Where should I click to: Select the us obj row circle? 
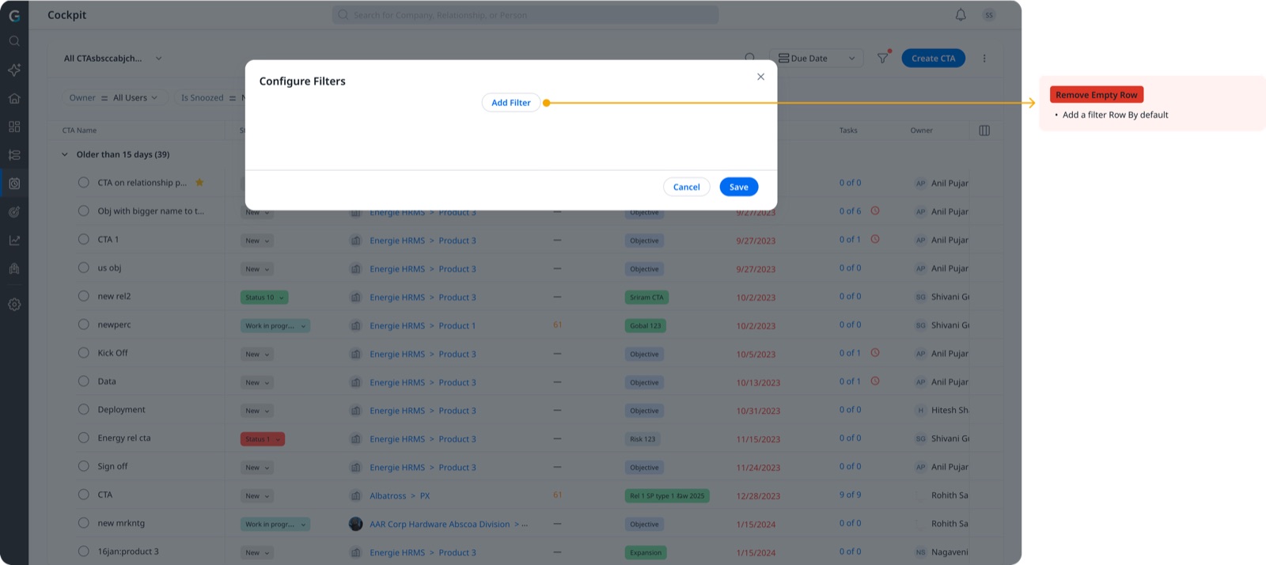(83, 267)
